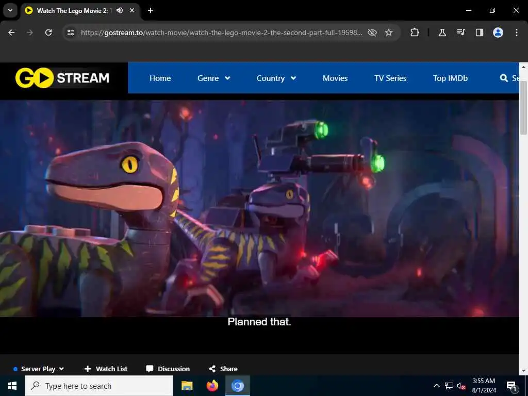Expand the Genre dropdown menu
This screenshot has height=396, width=528.
point(214,78)
